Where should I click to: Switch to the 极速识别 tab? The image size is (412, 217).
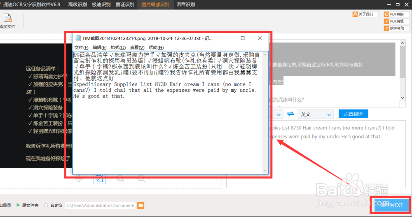pyautogui.click(x=101, y=5)
